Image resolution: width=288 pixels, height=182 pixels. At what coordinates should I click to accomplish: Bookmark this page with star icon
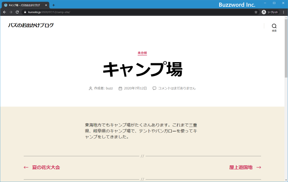[256, 12]
